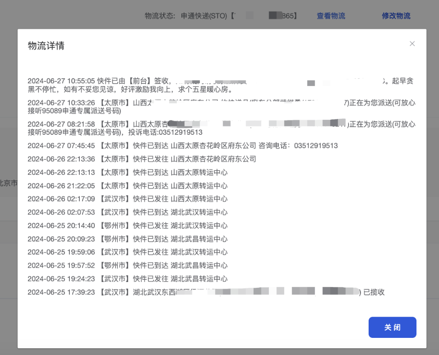
Task: Click the 19:24:23 发往湖北武昌转运中心 entry
Action: (127, 279)
